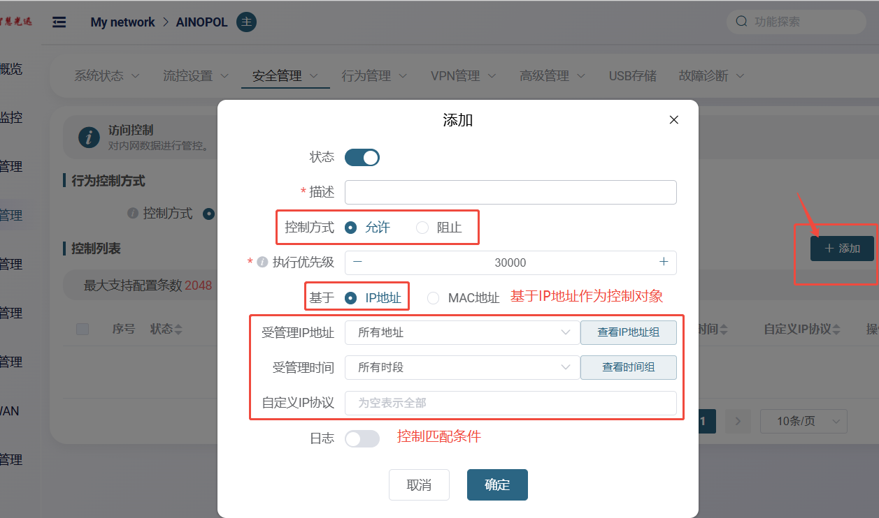Close the 添加 dialog with X icon

click(673, 120)
